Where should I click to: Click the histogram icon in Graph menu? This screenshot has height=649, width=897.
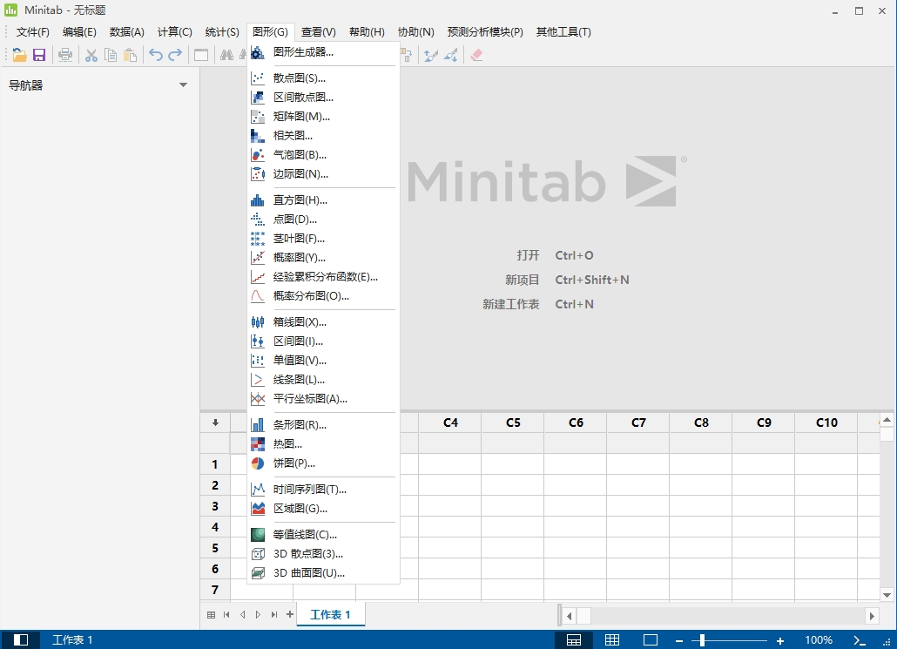[258, 199]
